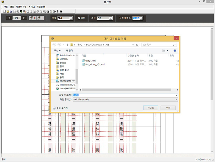Click the Refresh button in address bar

pyautogui.click(x=137, y=45)
